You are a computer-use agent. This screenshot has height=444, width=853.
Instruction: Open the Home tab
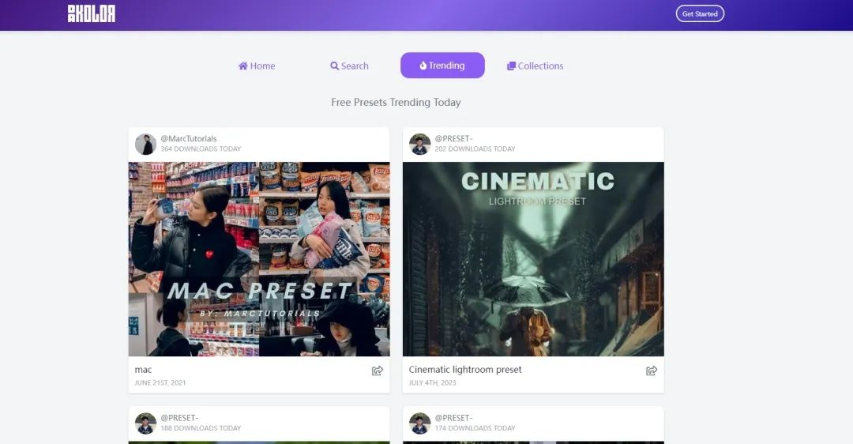[x=257, y=66]
